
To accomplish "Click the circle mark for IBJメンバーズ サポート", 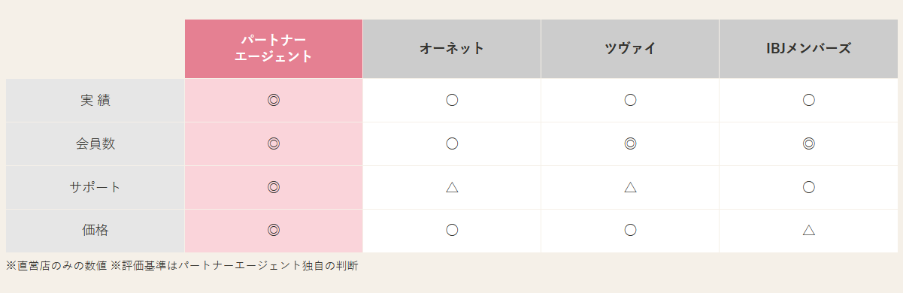I will (808, 187).
